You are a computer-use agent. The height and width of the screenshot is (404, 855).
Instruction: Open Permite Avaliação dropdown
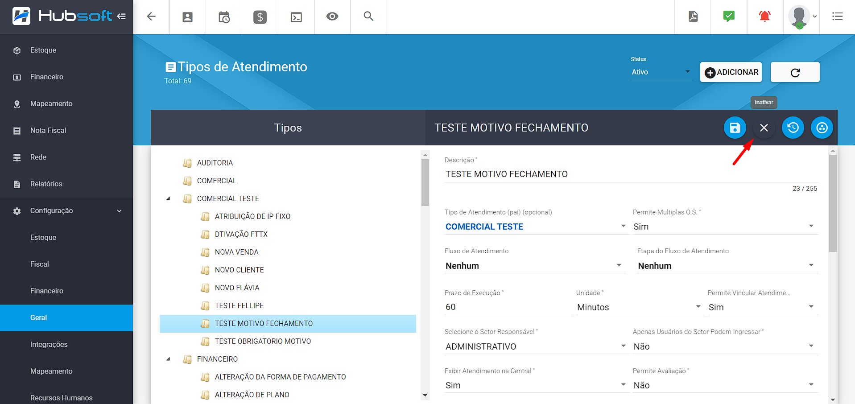pyautogui.click(x=725, y=385)
